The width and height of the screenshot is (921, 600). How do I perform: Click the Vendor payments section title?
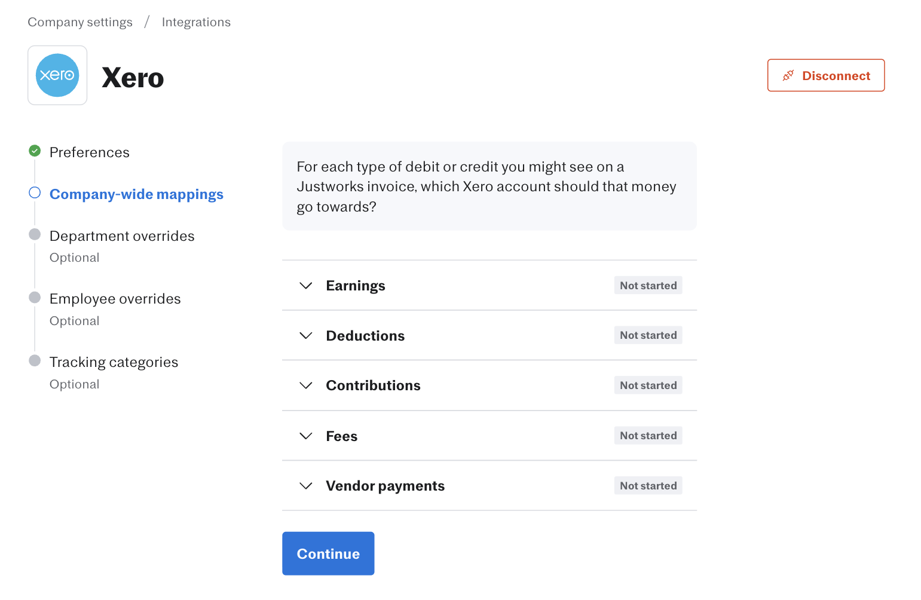(385, 486)
